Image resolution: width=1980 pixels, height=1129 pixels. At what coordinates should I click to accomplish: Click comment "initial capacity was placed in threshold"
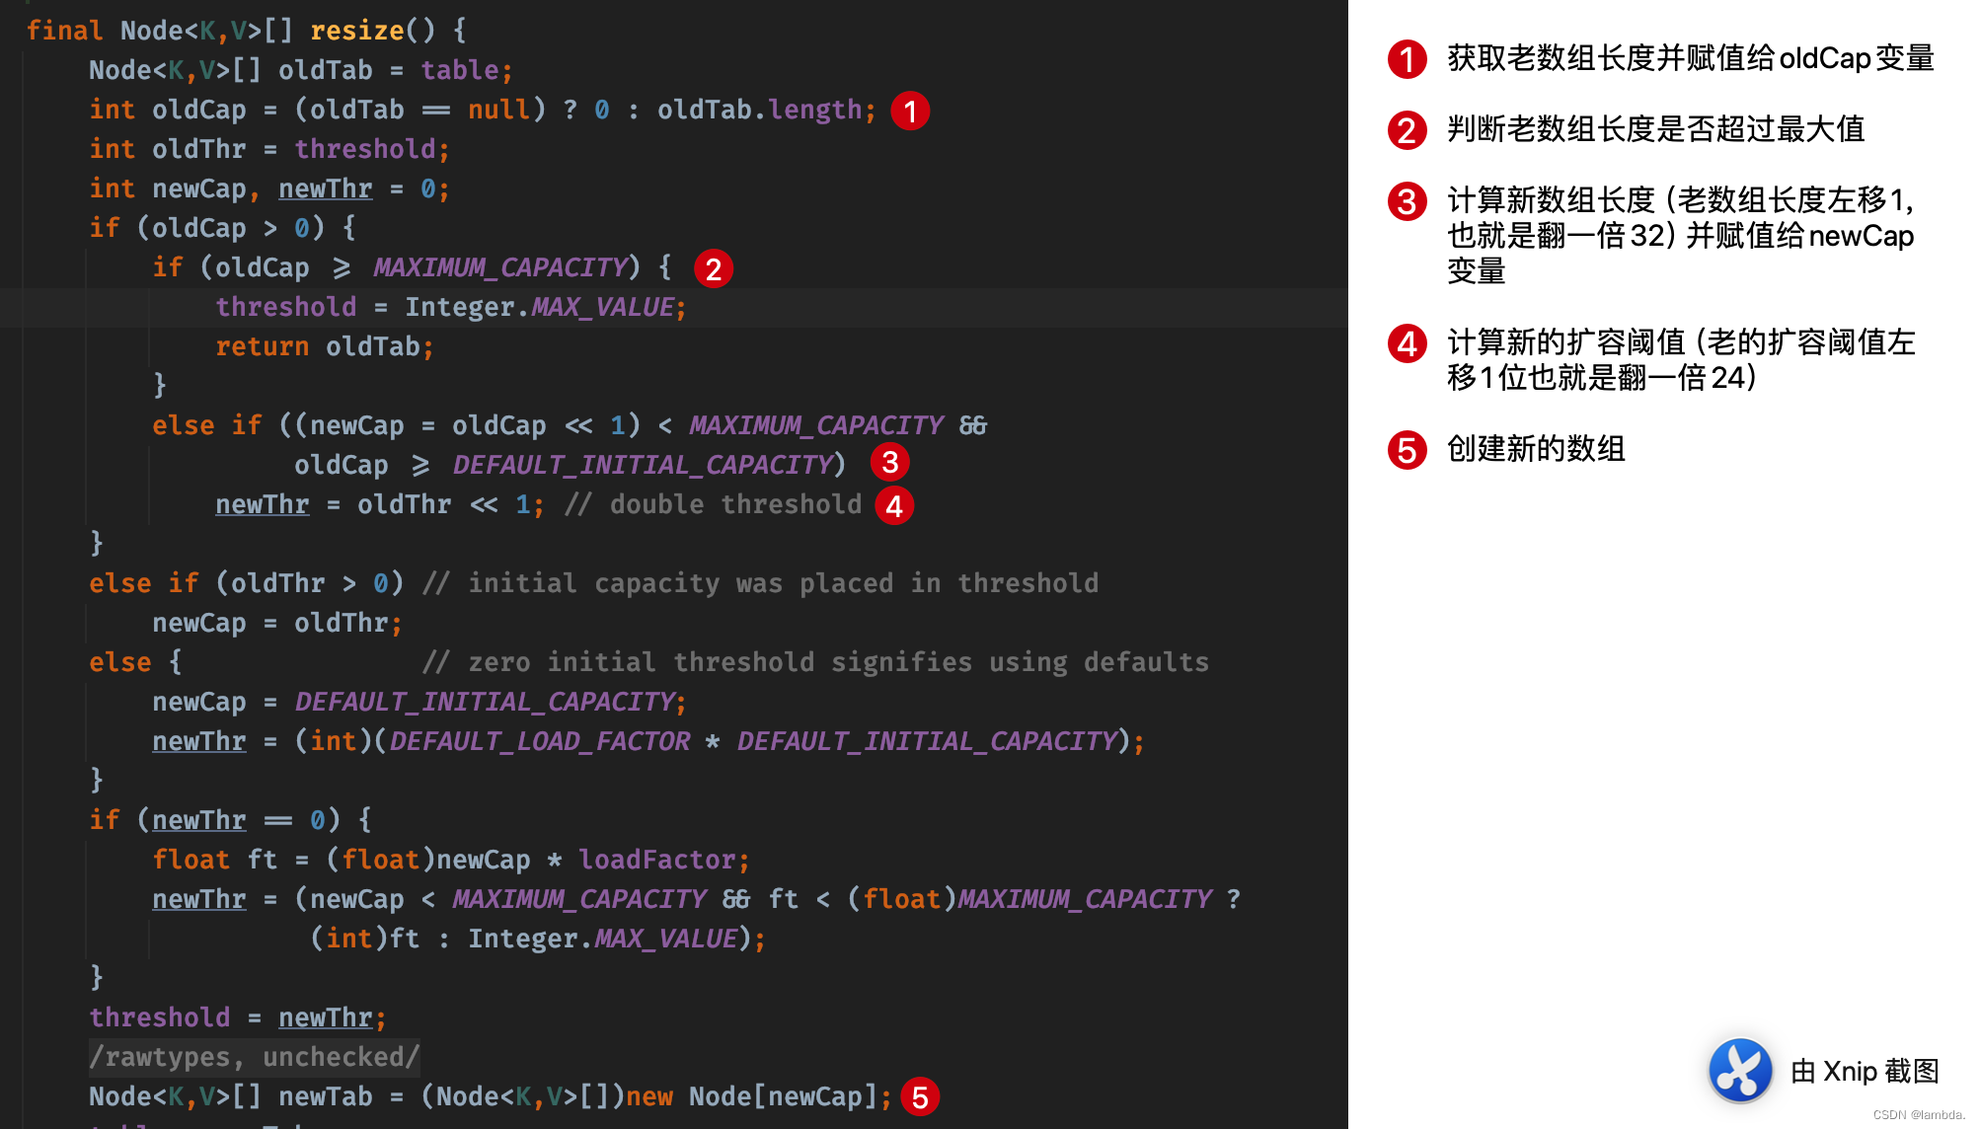click(783, 583)
